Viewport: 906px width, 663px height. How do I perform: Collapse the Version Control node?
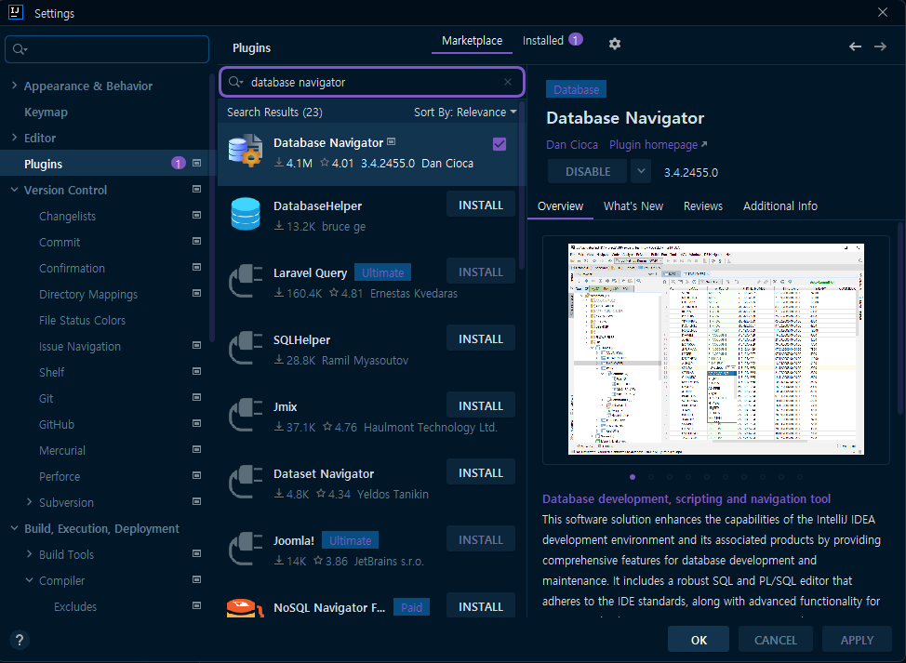(15, 190)
